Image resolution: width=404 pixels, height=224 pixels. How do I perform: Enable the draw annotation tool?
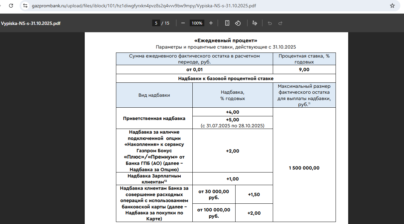[254, 23]
